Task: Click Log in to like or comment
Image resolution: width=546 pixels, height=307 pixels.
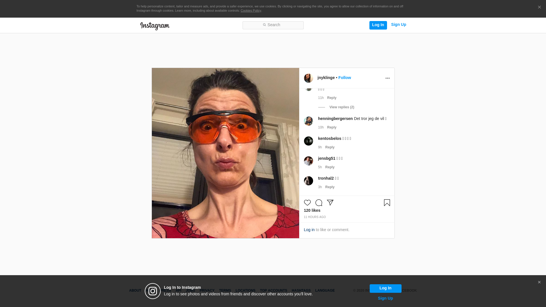Action: point(309,230)
